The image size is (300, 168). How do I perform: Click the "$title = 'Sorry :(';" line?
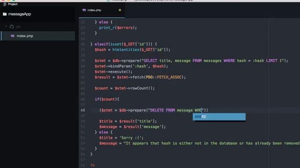point(121,138)
